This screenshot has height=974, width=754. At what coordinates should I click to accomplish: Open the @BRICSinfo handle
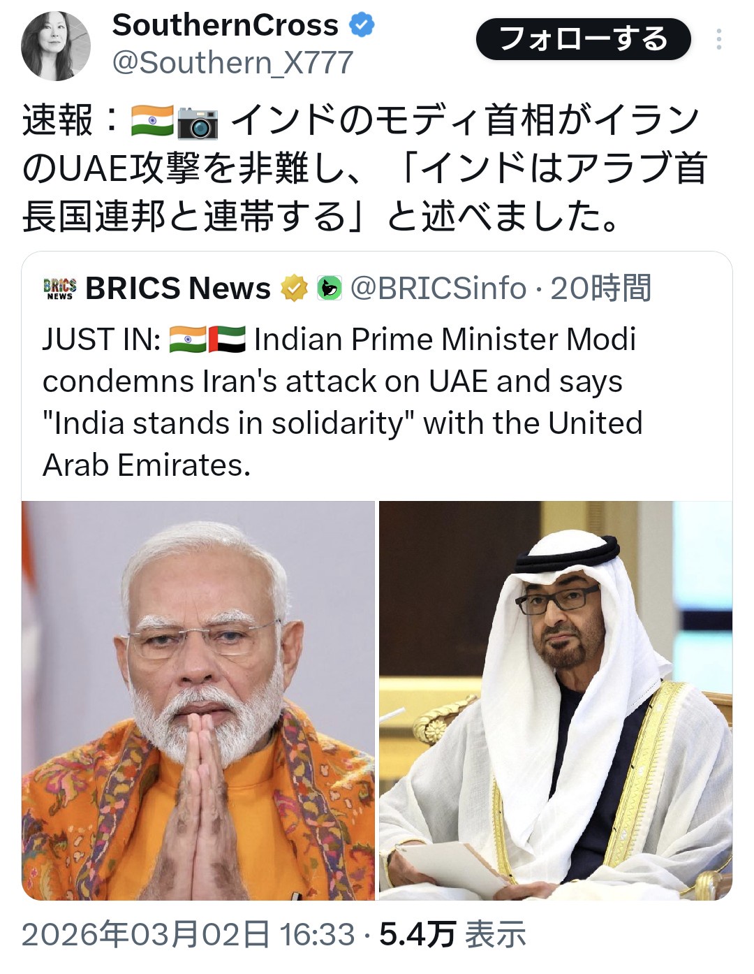point(438,288)
